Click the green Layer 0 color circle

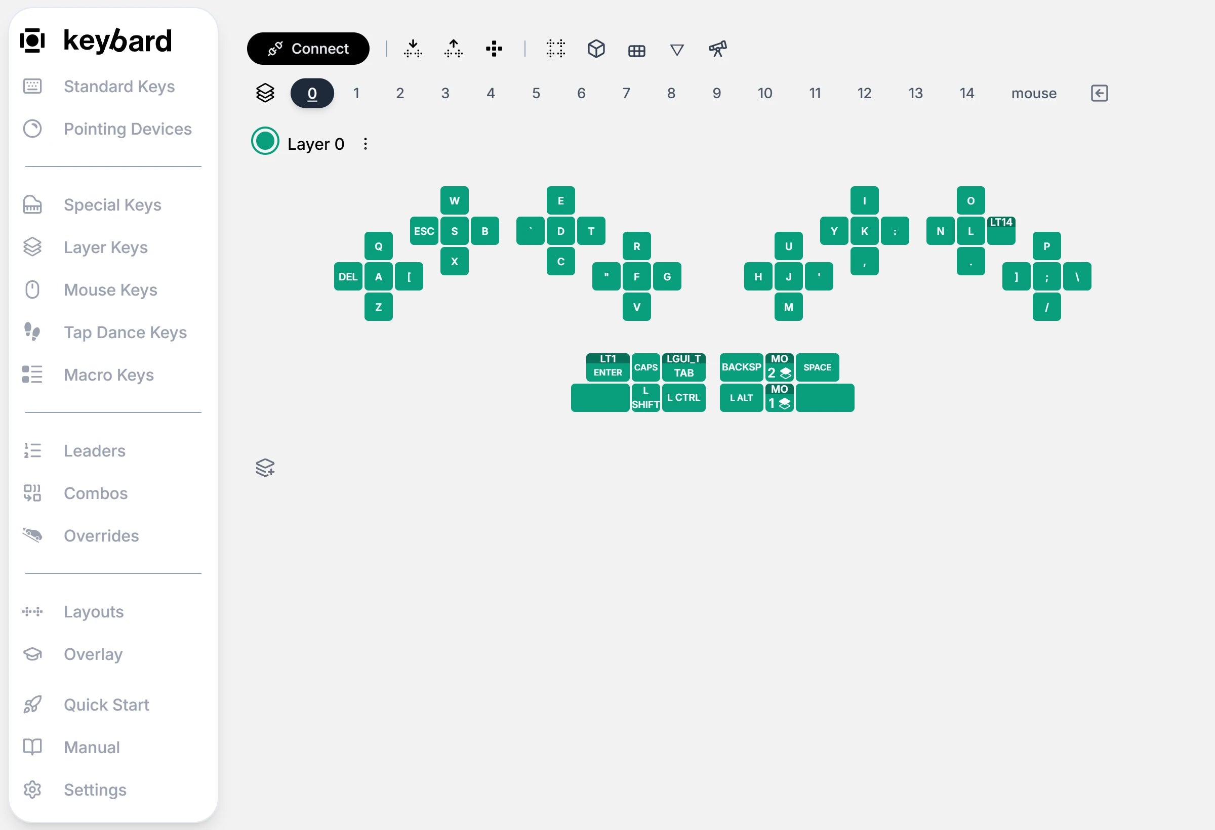coord(265,141)
